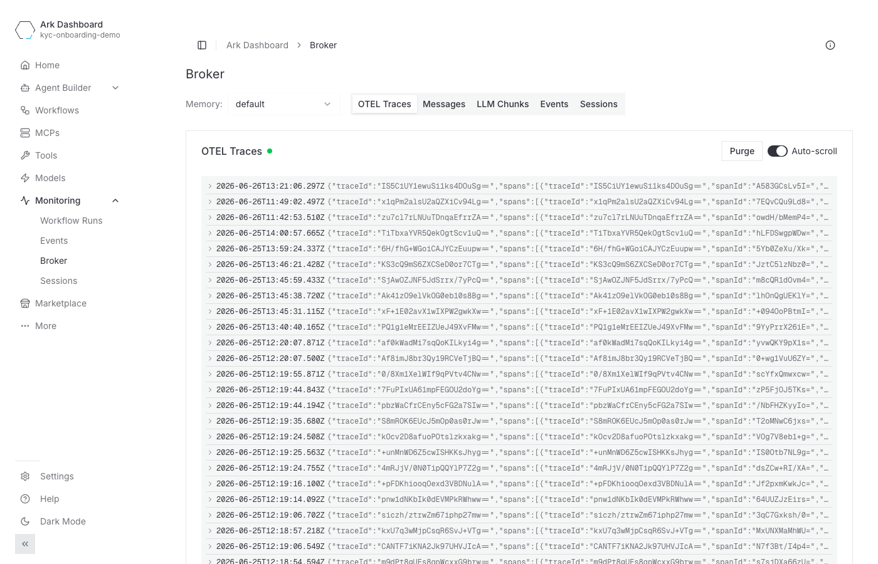
Task: Switch to the Messages tab
Action: (x=444, y=104)
